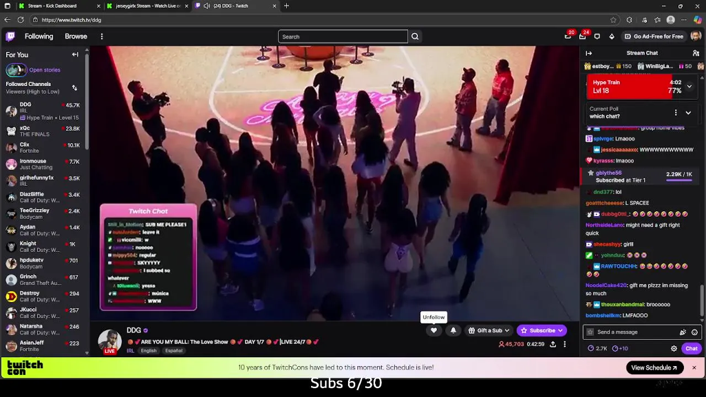This screenshot has height=397, width=706.
Task: Click the English language tag
Action: coord(148,351)
